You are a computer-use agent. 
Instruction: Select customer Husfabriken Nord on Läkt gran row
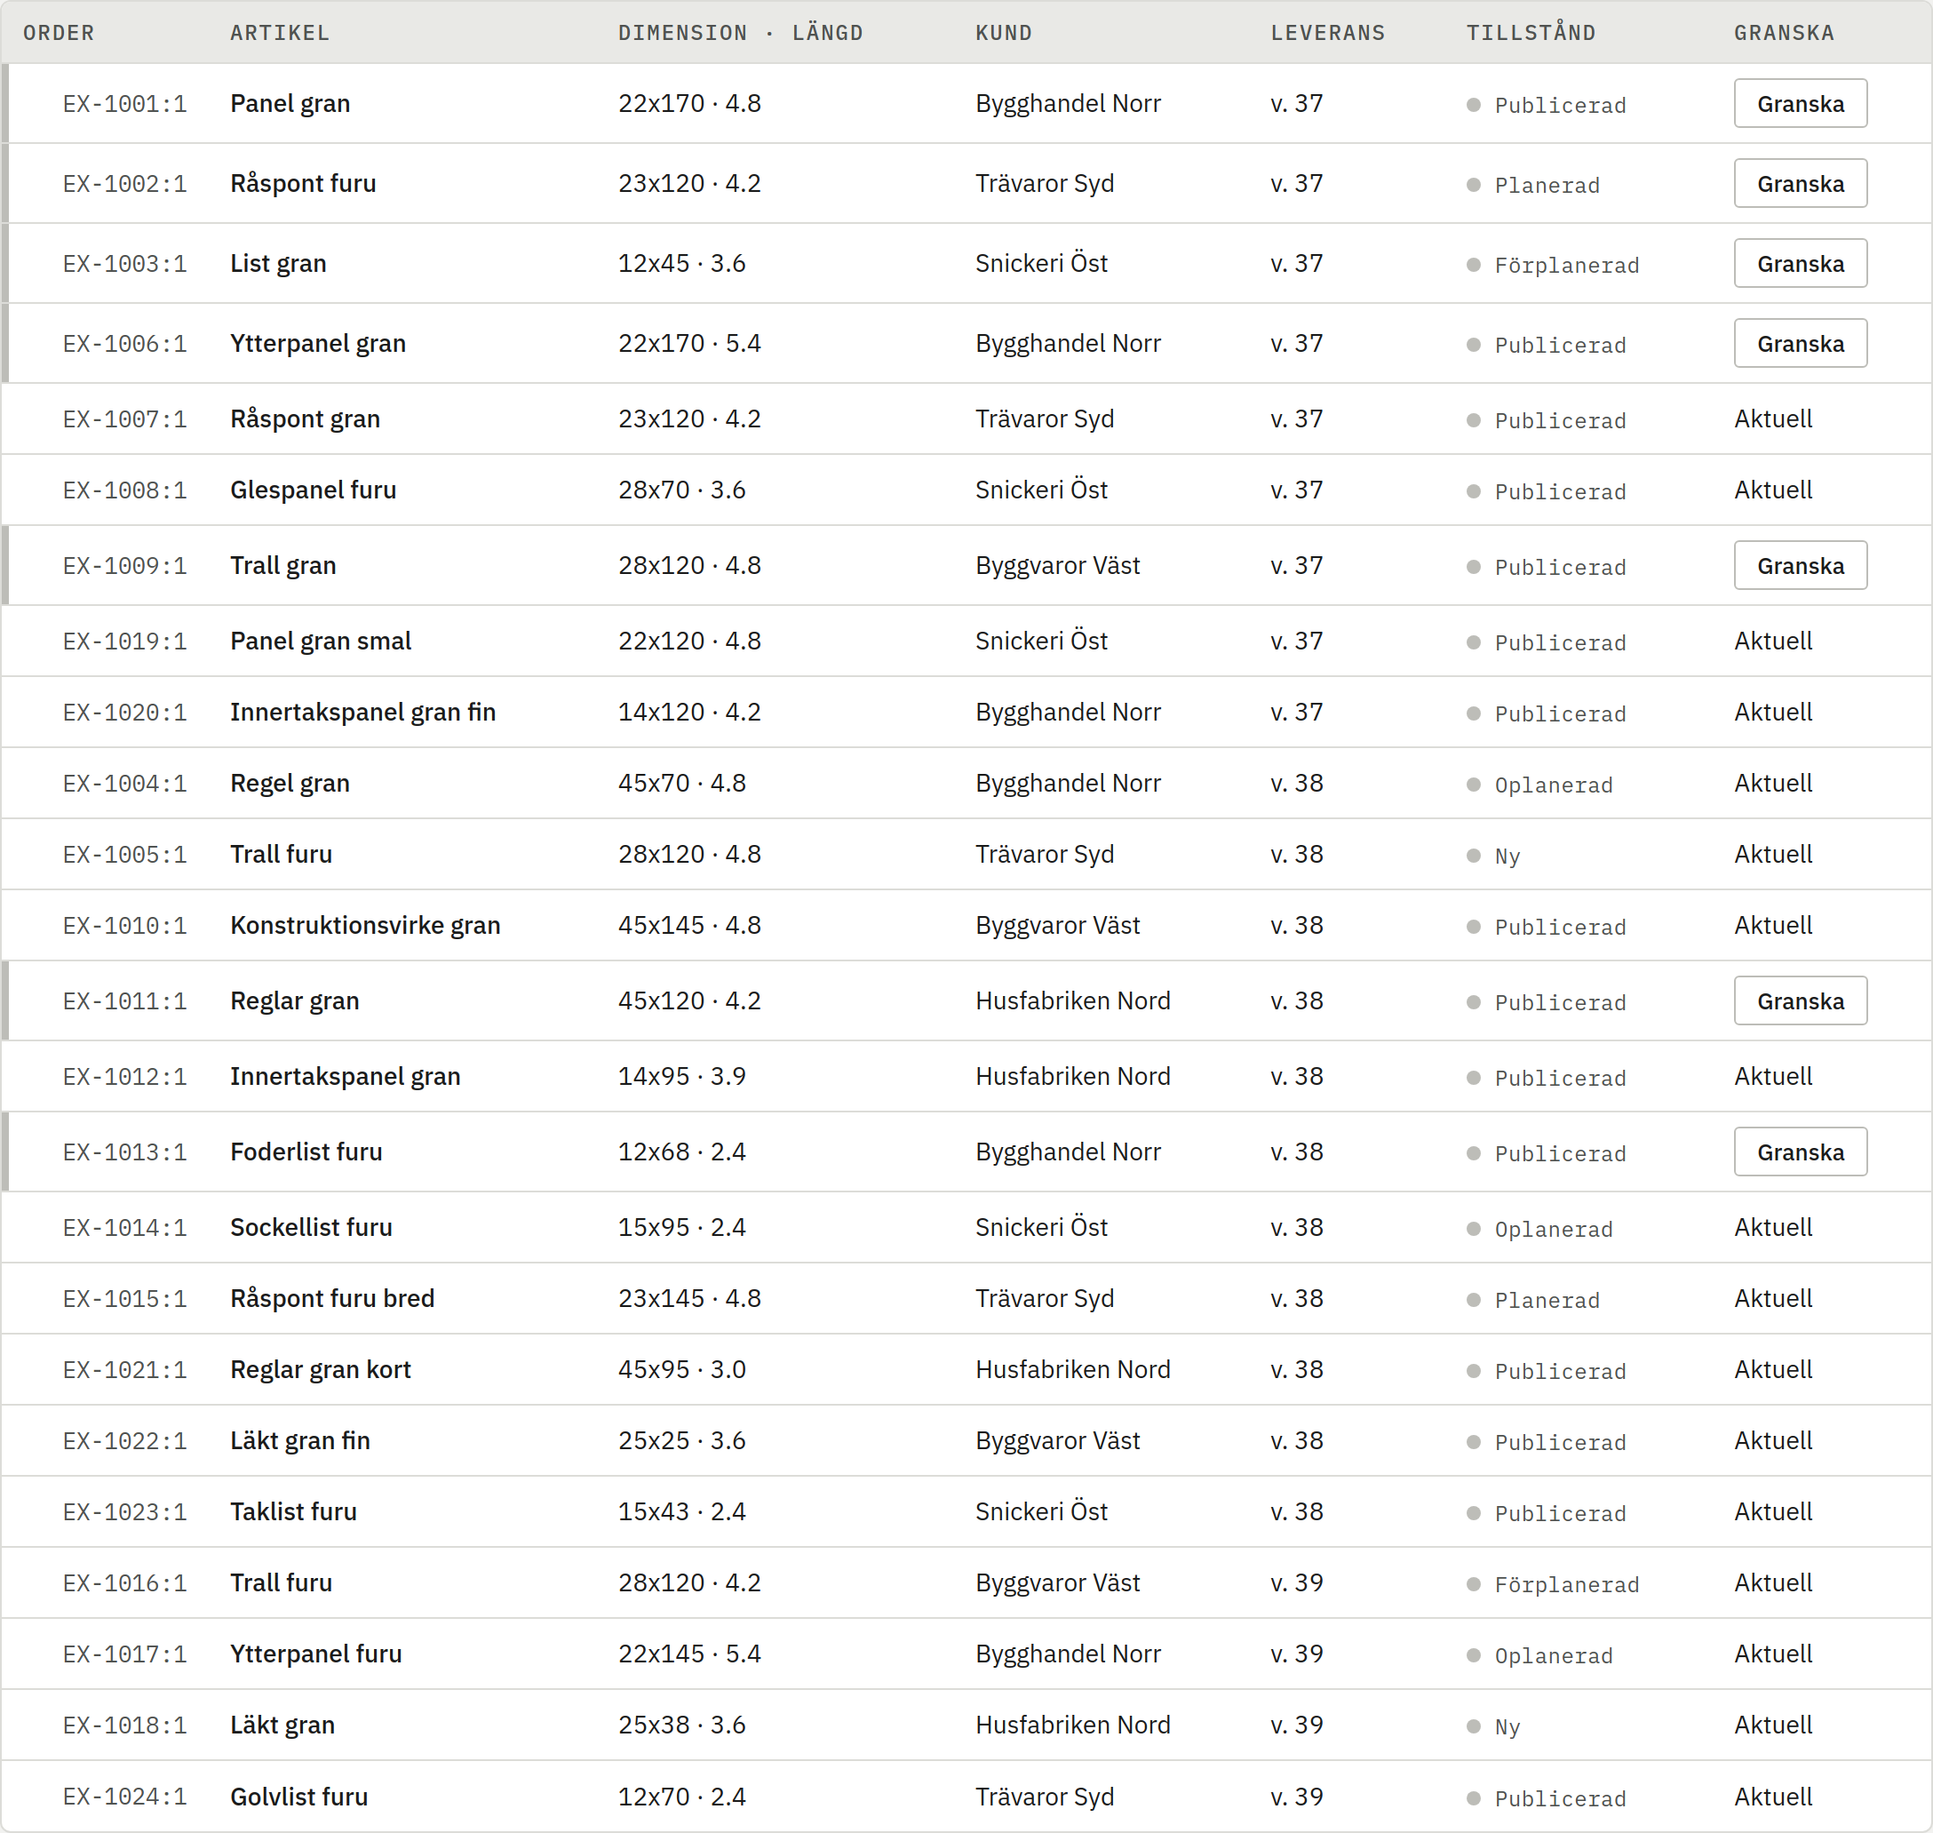[x=1072, y=1725]
